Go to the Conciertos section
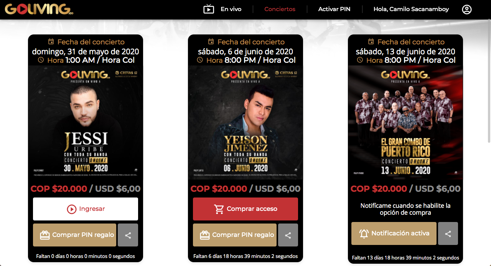The image size is (491, 266). click(280, 9)
